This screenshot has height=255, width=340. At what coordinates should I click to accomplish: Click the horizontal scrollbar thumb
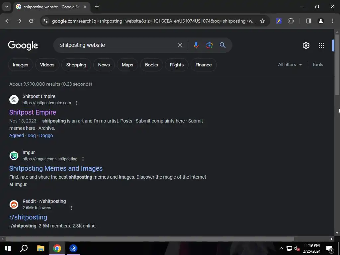pyautogui.click(x=150, y=239)
